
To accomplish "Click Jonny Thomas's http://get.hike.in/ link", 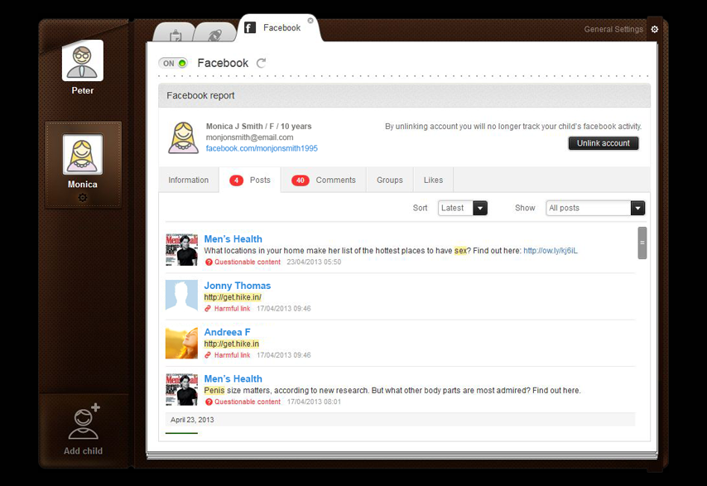I will click(233, 297).
